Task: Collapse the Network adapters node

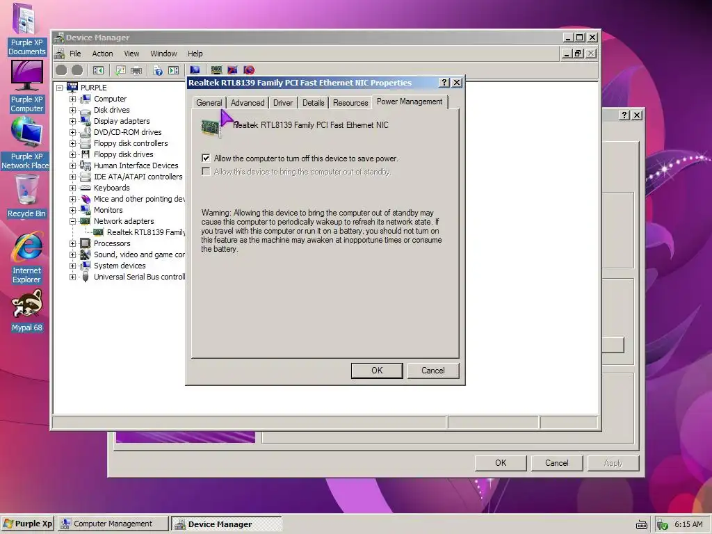Action: click(x=72, y=221)
